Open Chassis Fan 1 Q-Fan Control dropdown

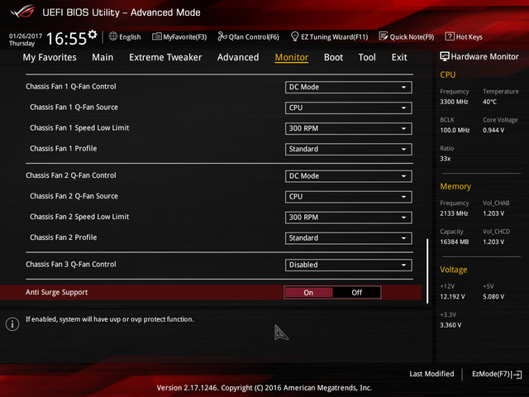point(348,87)
